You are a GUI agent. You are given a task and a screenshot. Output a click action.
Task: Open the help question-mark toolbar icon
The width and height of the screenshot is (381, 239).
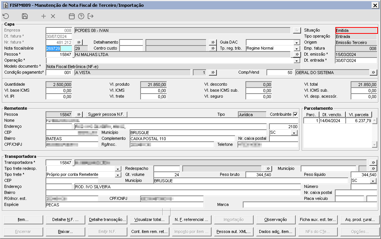click(81, 16)
